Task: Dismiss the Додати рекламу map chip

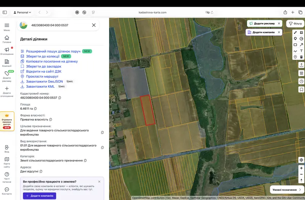Action: point(279,23)
